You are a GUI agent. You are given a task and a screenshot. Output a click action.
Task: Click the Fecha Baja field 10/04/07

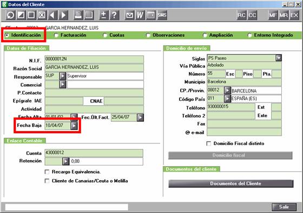[x=57, y=126]
